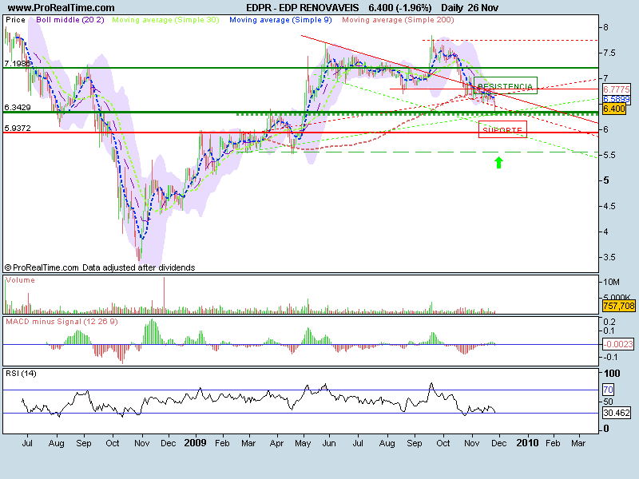Click the Daily 26 Nov timeframe label
This screenshot has height=479, width=639.
click(x=470, y=8)
